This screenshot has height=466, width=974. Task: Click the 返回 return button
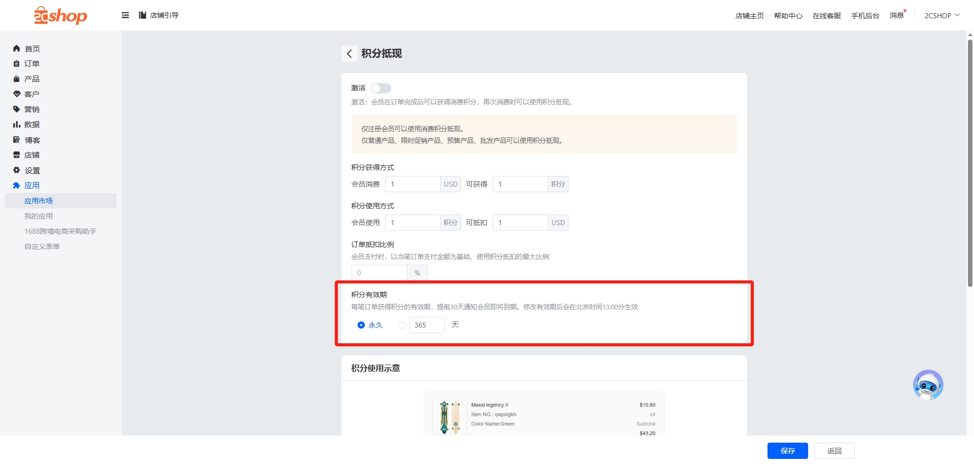834,451
